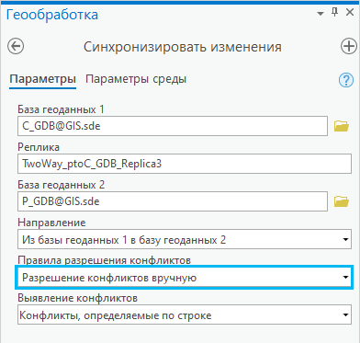This screenshot has height=343, width=360.
Task: Click the plus icon beside the tool title
Action: click(349, 47)
